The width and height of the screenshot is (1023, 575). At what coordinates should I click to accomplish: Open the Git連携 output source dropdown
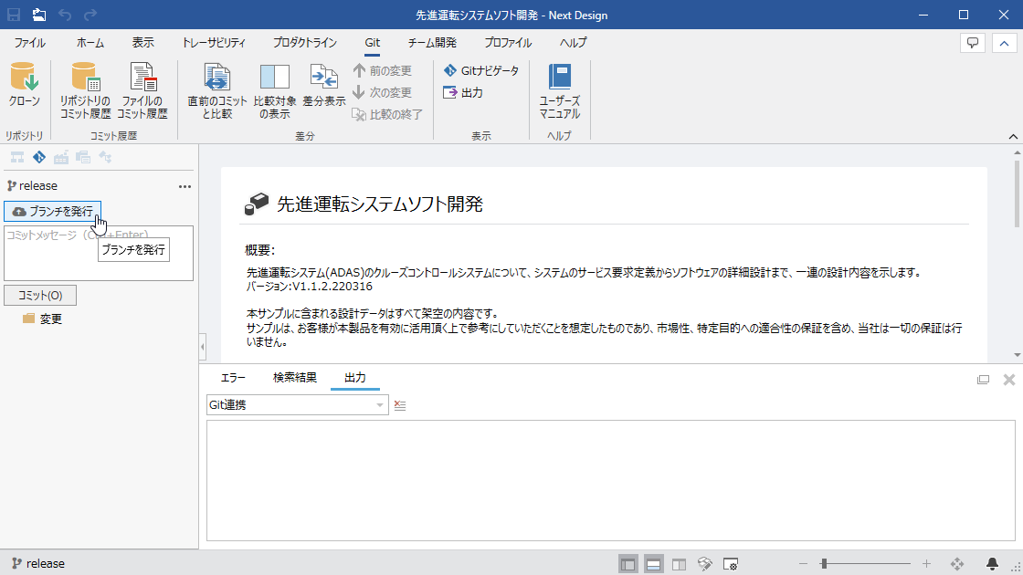(x=298, y=405)
